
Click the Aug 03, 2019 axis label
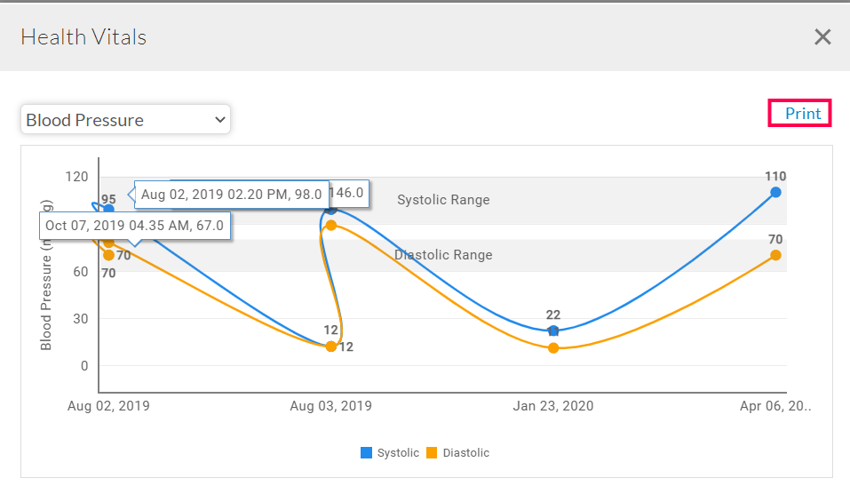tap(331, 406)
